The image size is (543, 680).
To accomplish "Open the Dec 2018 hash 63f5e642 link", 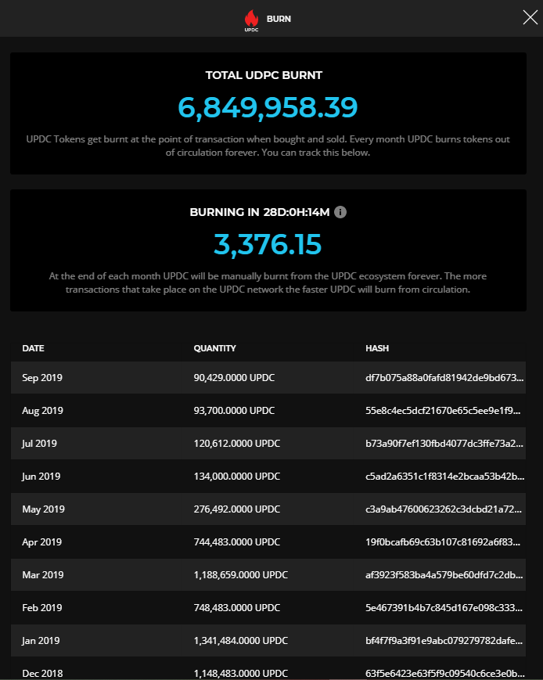I will point(444,674).
